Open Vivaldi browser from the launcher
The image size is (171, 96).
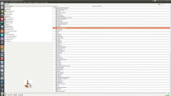[x=2, y=19]
